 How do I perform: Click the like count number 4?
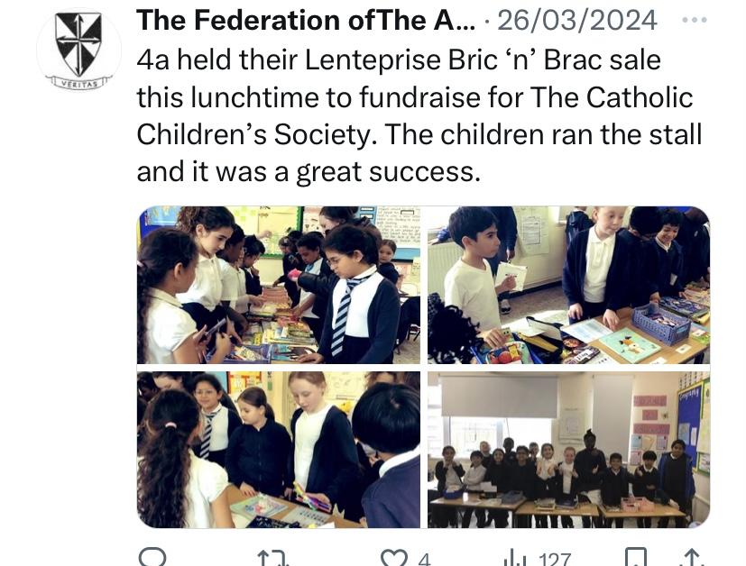pos(424,560)
